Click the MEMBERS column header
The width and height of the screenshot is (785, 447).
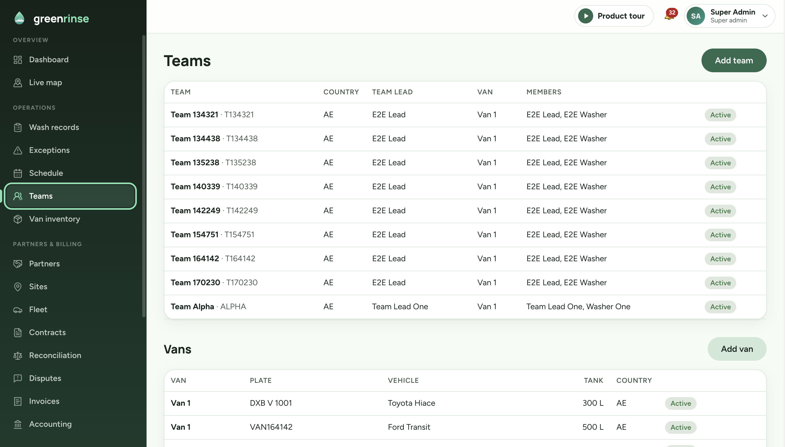pyautogui.click(x=544, y=92)
